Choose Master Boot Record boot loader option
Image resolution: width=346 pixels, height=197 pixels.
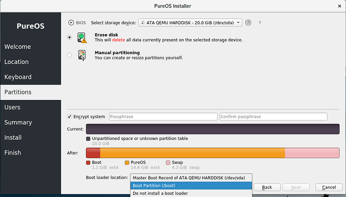click(191, 178)
